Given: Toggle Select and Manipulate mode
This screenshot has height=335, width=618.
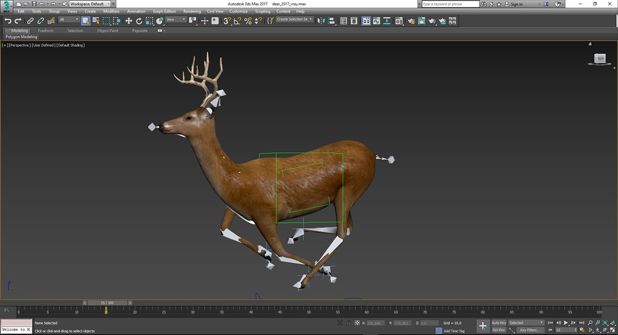Looking at the screenshot, I should coord(205,21).
